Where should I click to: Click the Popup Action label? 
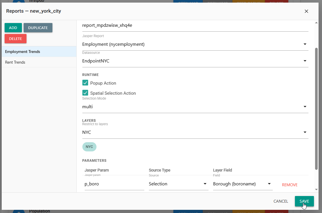pyautogui.click(x=103, y=83)
